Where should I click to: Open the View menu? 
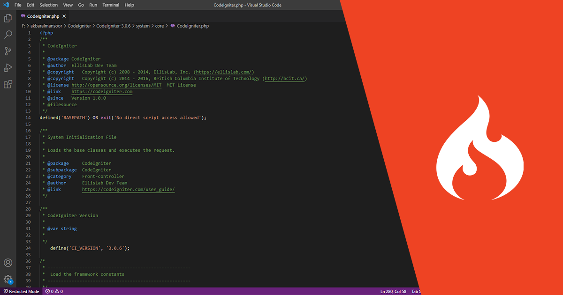coord(68,5)
